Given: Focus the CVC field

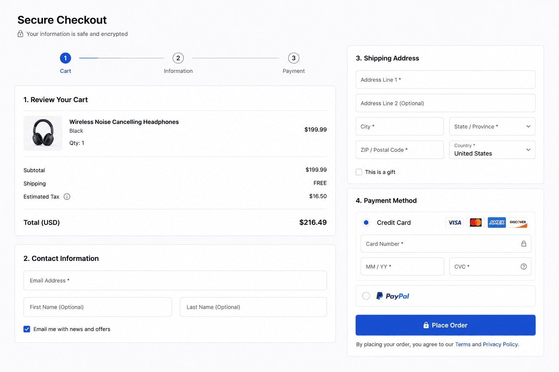Looking at the screenshot, I should 490,267.
